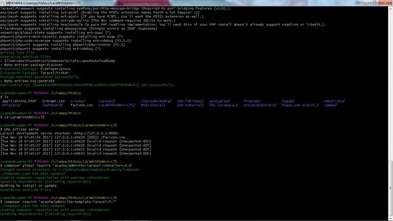Screen dimensions: 393x221
Task: Click 'LaraWithAdmin-LTE/' entry in ls listing
Action: tap(117, 105)
